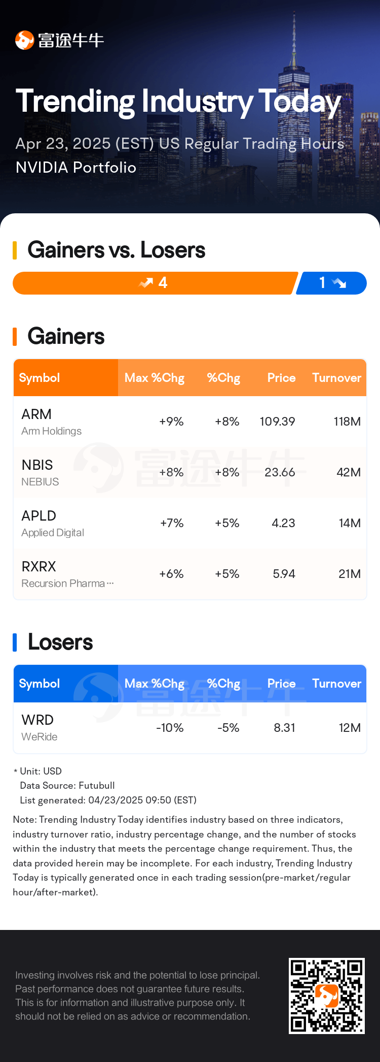Click the gainers up-arrow icon
Screen dimensions: 380x1062
pyautogui.click(x=146, y=283)
